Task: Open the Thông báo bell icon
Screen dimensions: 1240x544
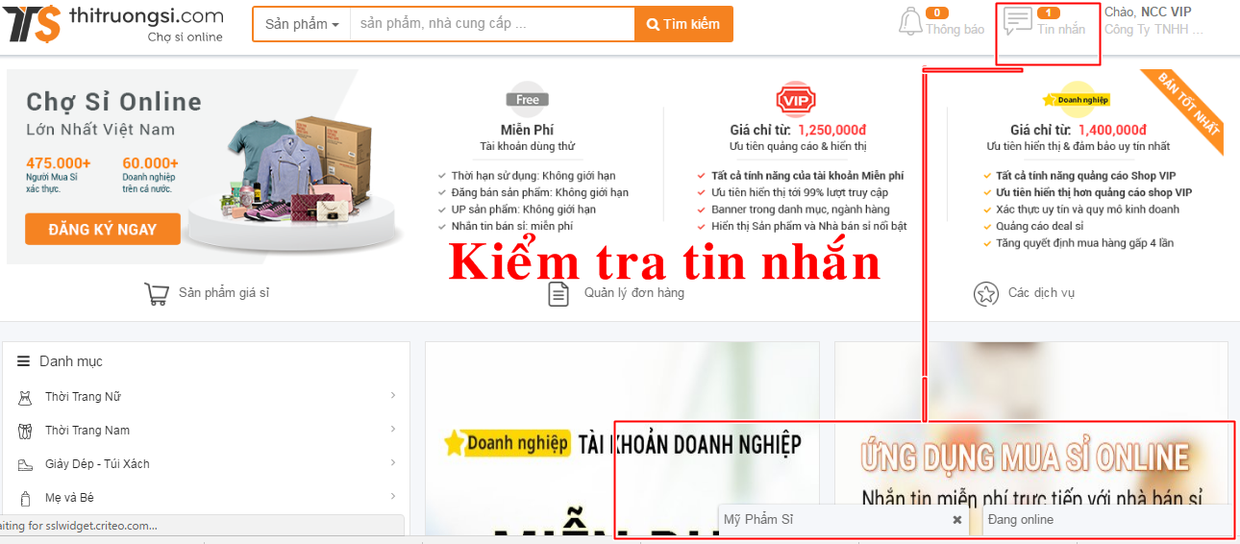Action: (909, 22)
